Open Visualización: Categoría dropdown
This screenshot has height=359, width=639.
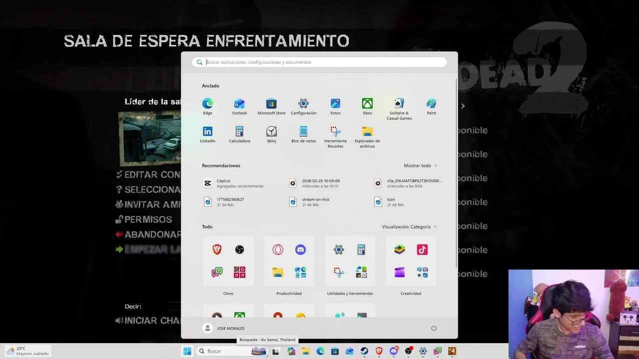click(409, 227)
